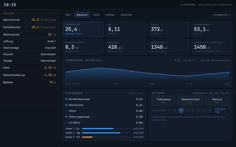Open the Durchfluss Rücklauf 1450 l/h card

click(212, 47)
